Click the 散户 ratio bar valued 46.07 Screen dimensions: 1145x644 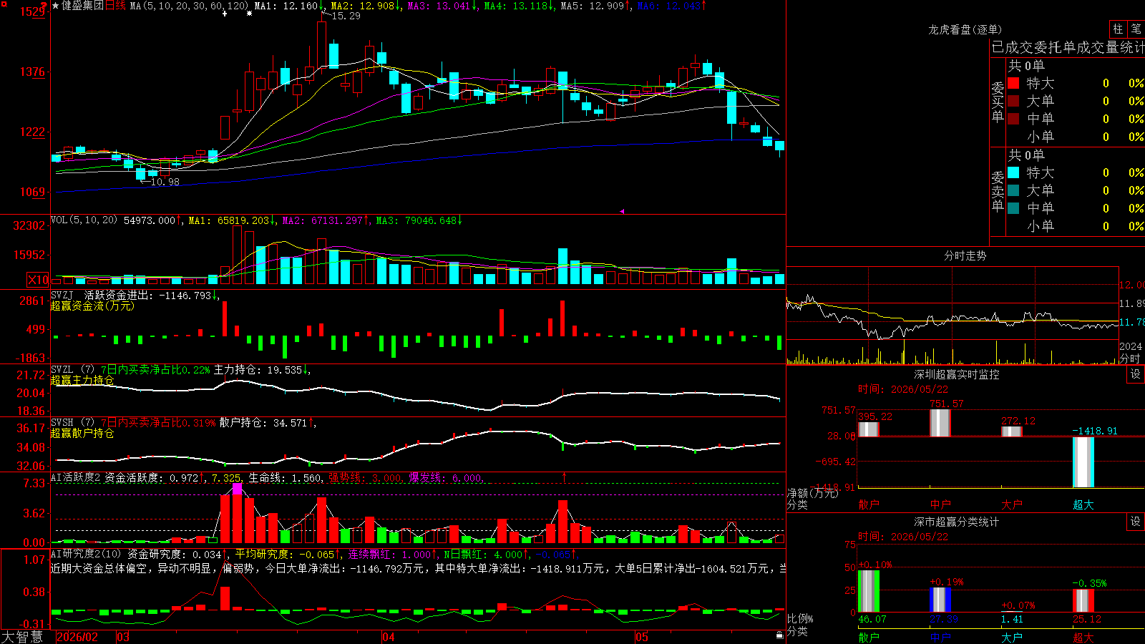tap(869, 591)
